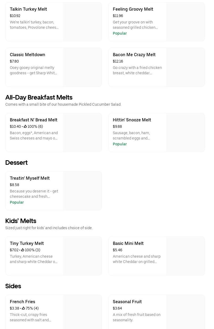This screenshot has width=214, height=329.
Task: Click the Seasonal Fruit image thumbnail
Action: (x=186, y=312)
